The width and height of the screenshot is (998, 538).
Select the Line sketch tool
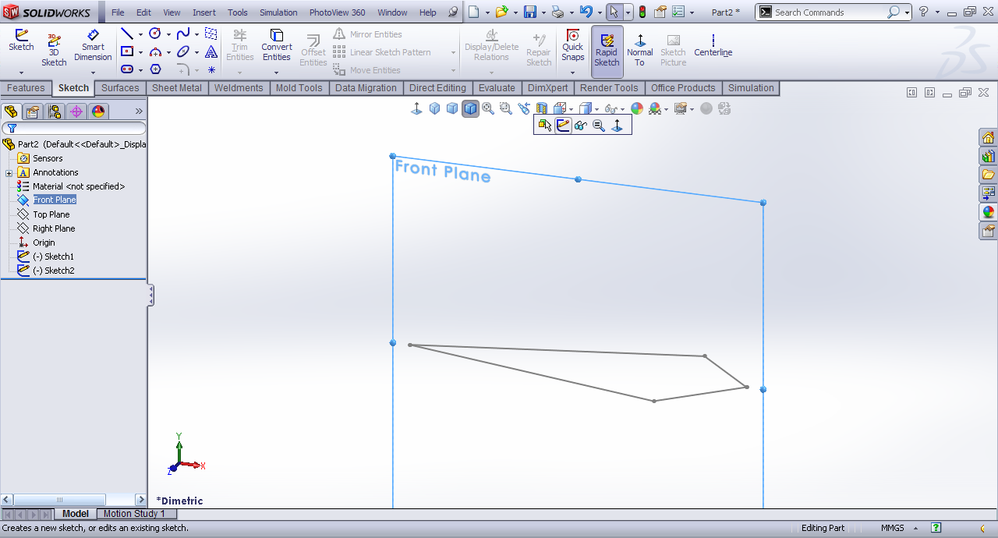[126, 34]
